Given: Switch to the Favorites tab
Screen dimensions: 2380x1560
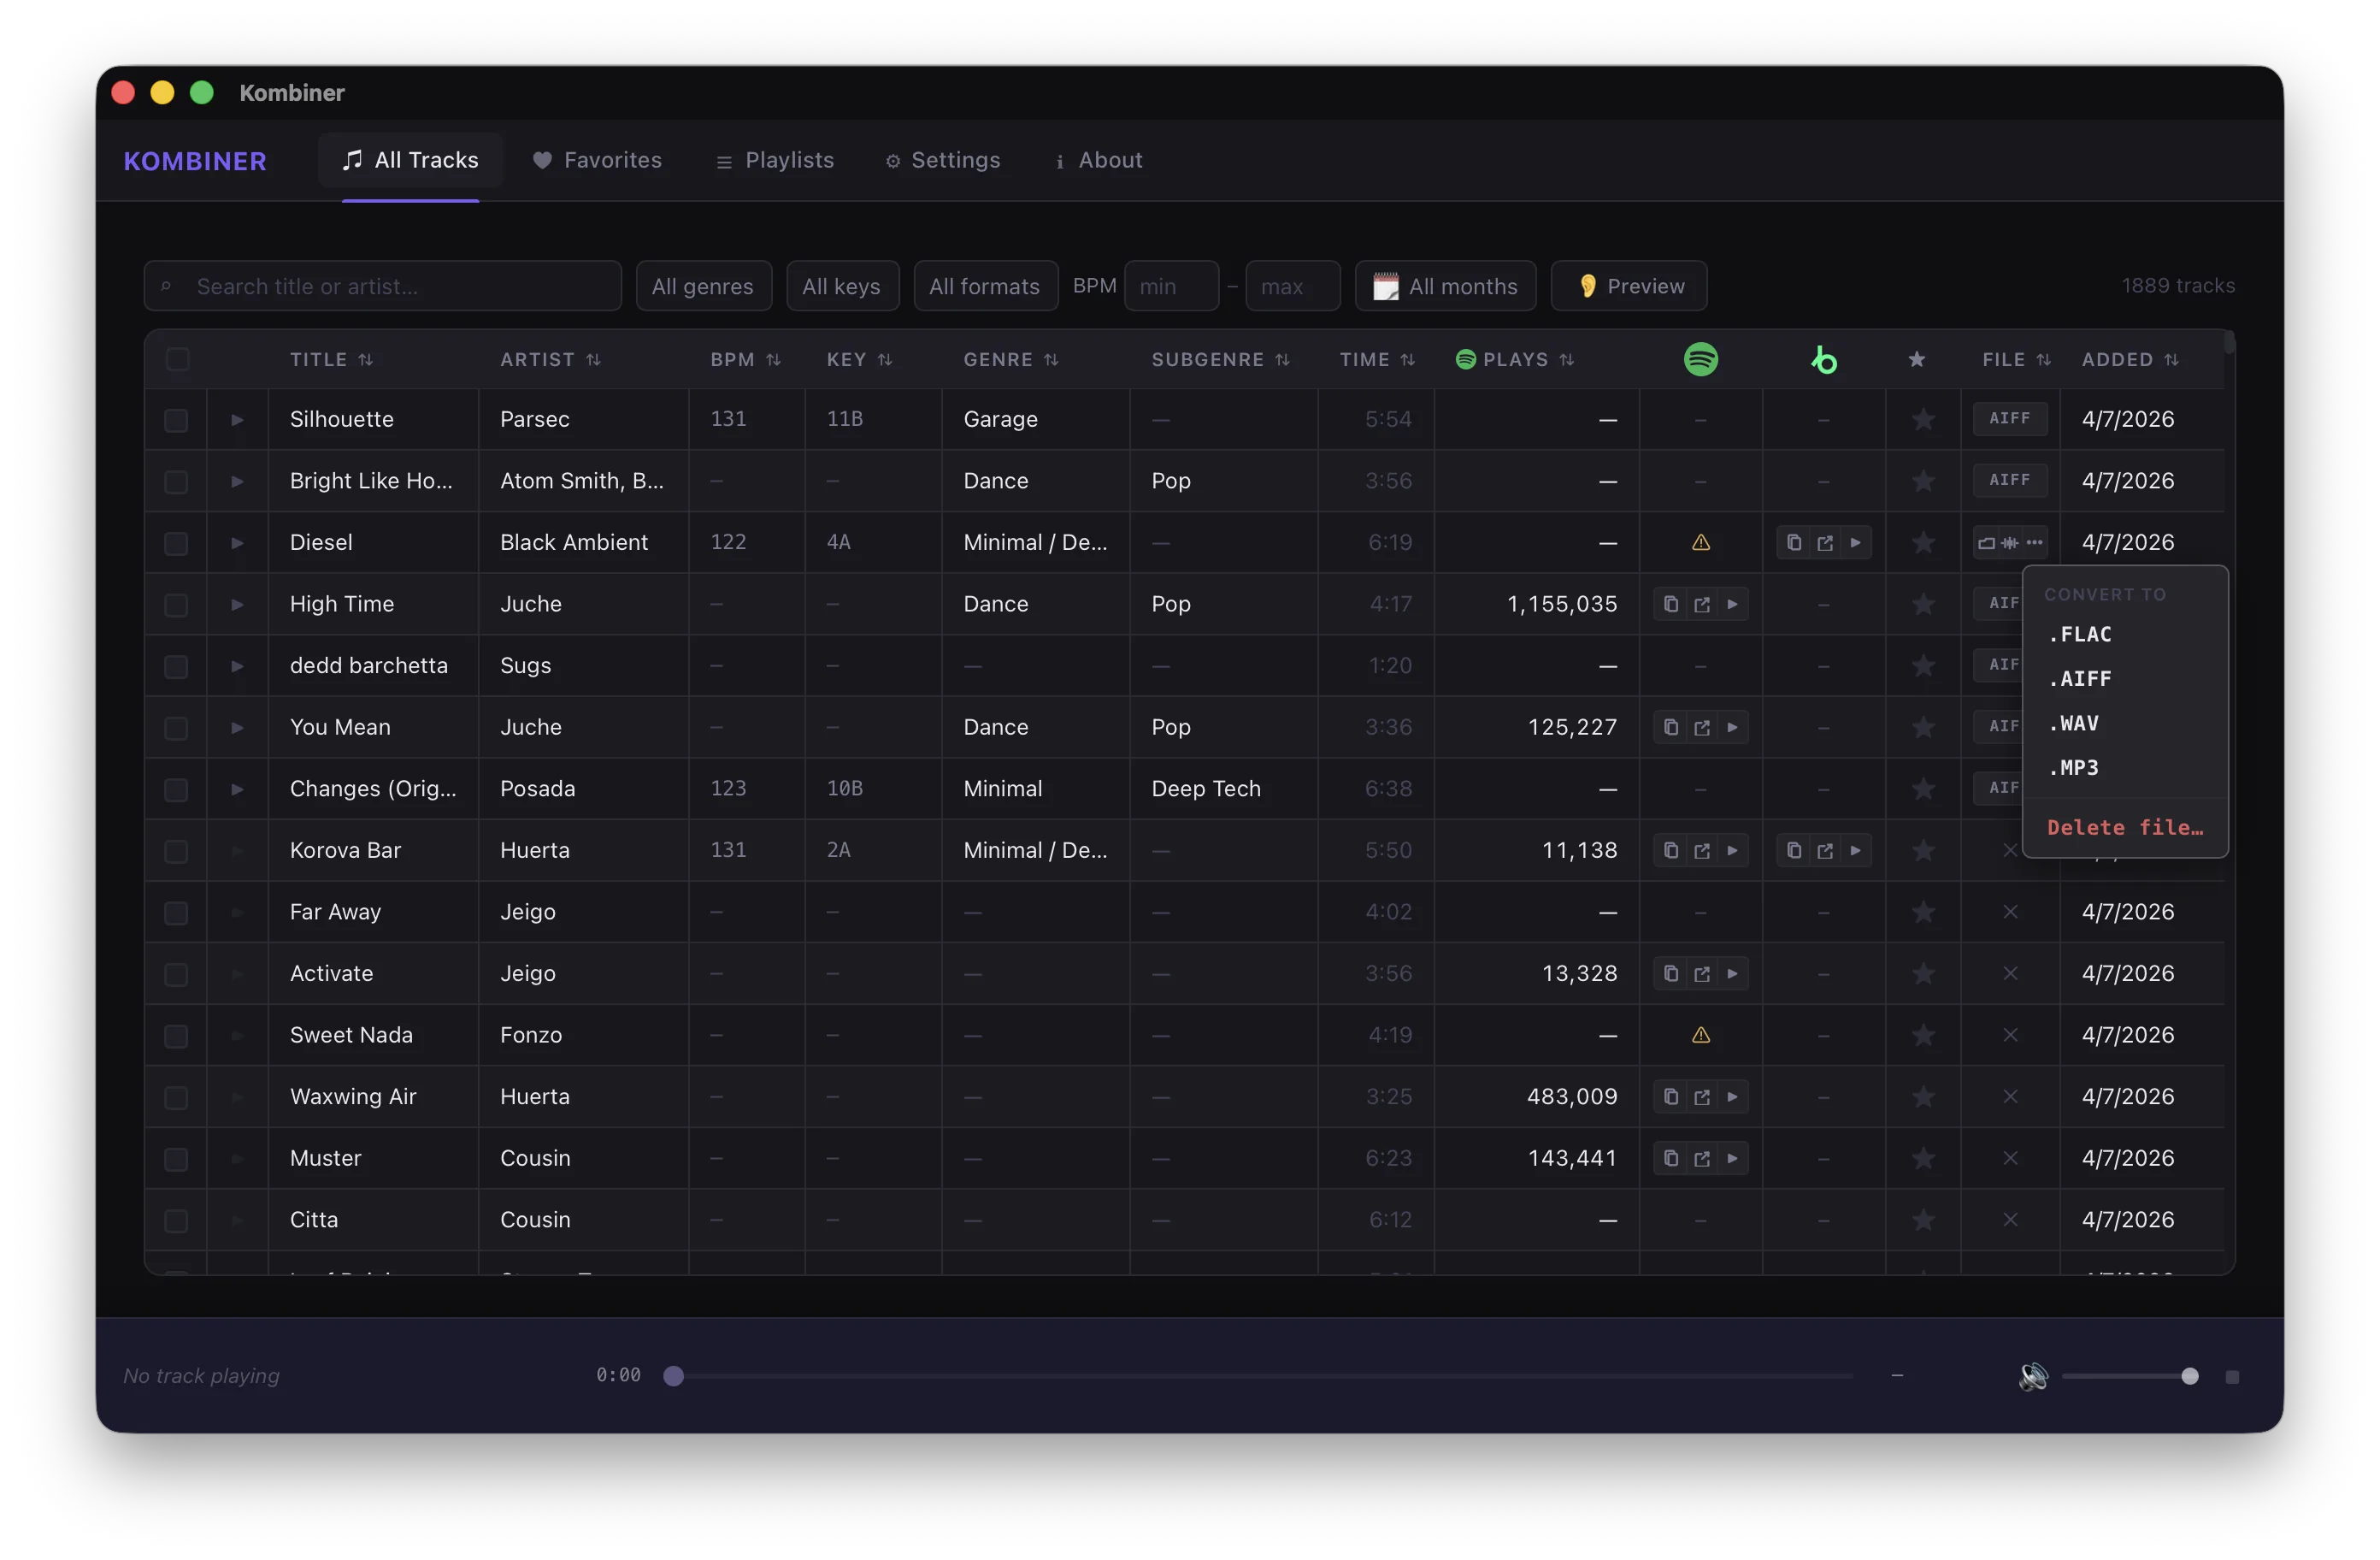Looking at the screenshot, I should point(597,160).
